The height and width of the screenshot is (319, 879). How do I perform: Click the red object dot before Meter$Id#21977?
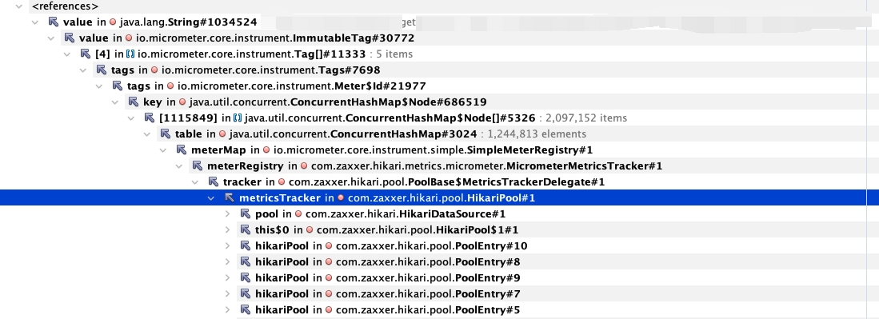[x=172, y=86]
